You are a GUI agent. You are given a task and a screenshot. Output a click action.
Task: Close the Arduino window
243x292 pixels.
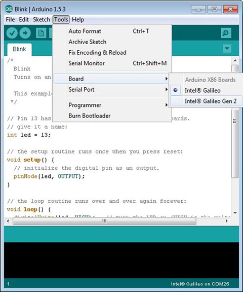tap(230, 9)
